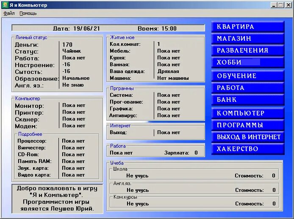Click the Подробнее group title
Viewport: 294px width, 219px height.
pos(30,134)
